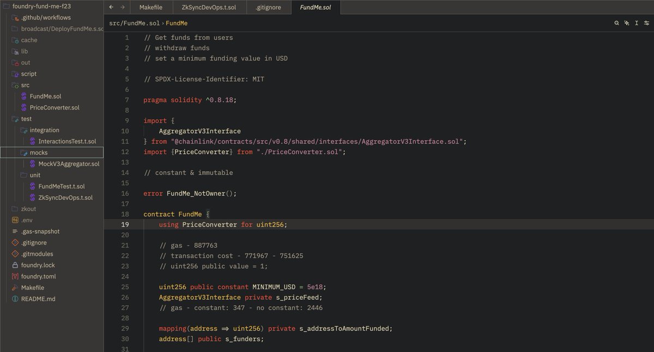Click "using PriceConverter for uint256;" line
Image resolution: width=654 pixels, height=352 pixels.
223,224
